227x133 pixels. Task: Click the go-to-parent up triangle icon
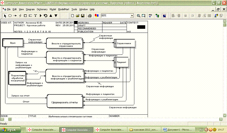pyautogui.click(x=51, y=16)
